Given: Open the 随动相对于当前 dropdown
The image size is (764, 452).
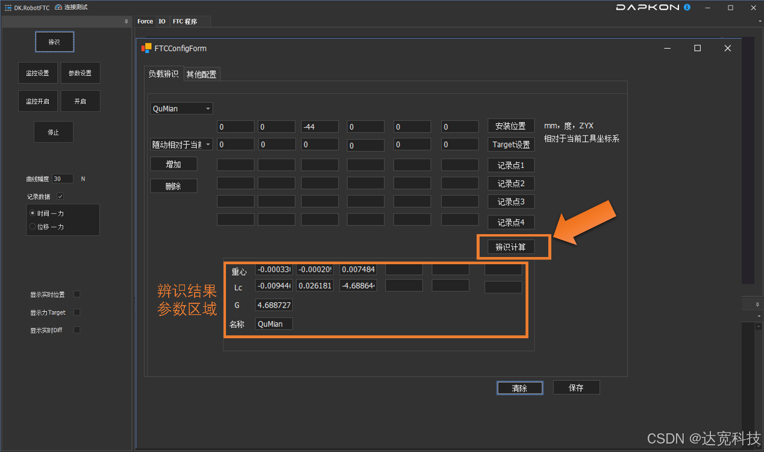Looking at the screenshot, I should pos(181,144).
